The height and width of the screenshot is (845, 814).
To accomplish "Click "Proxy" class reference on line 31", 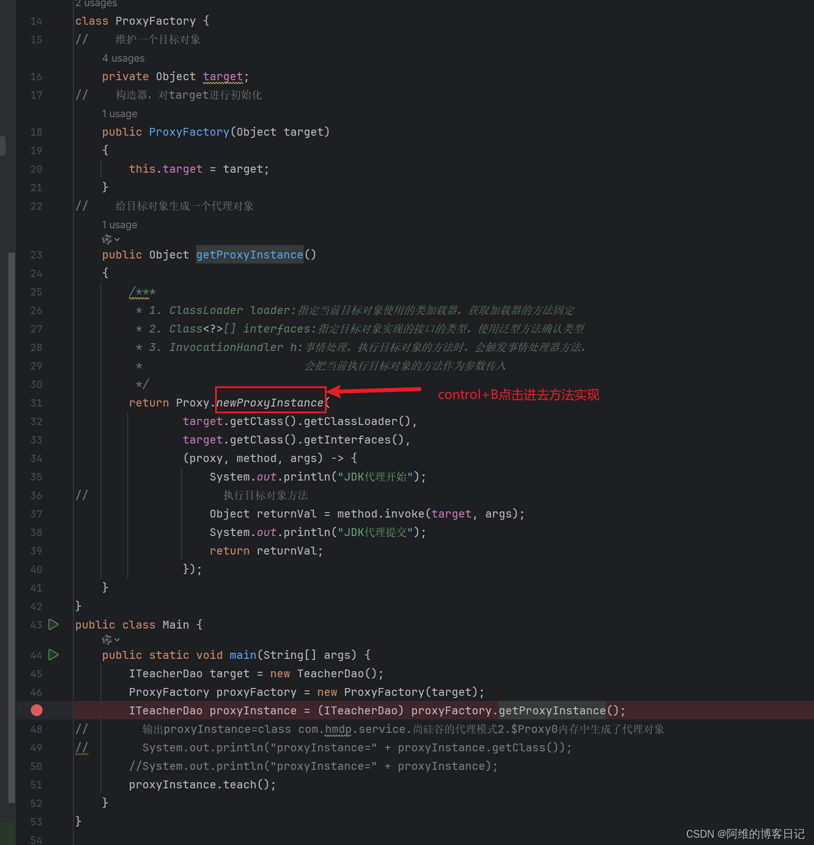I will click(193, 403).
